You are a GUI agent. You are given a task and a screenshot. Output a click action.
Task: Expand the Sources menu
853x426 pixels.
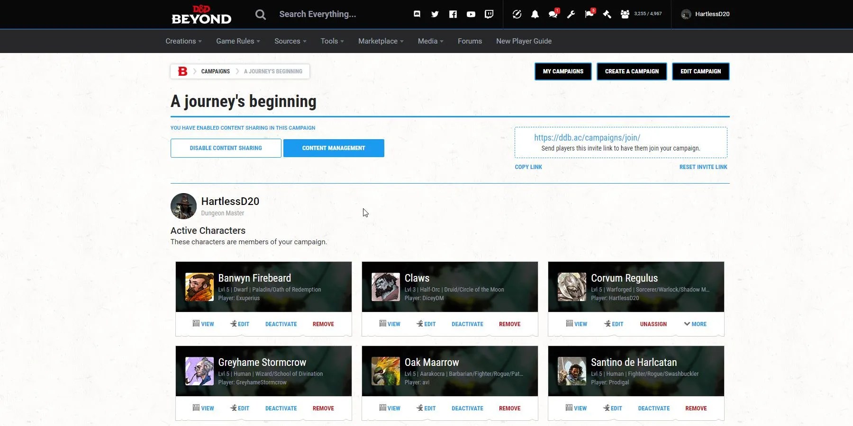(x=290, y=41)
